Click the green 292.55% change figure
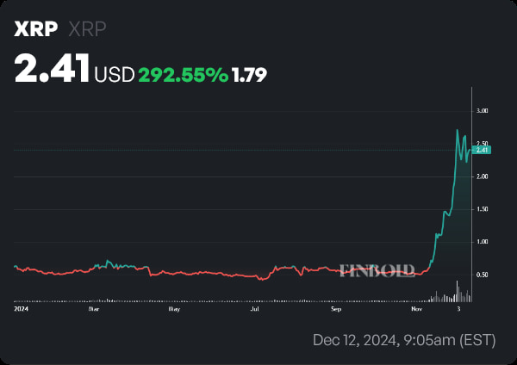Image resolution: width=517 pixels, height=365 pixels. pos(184,75)
